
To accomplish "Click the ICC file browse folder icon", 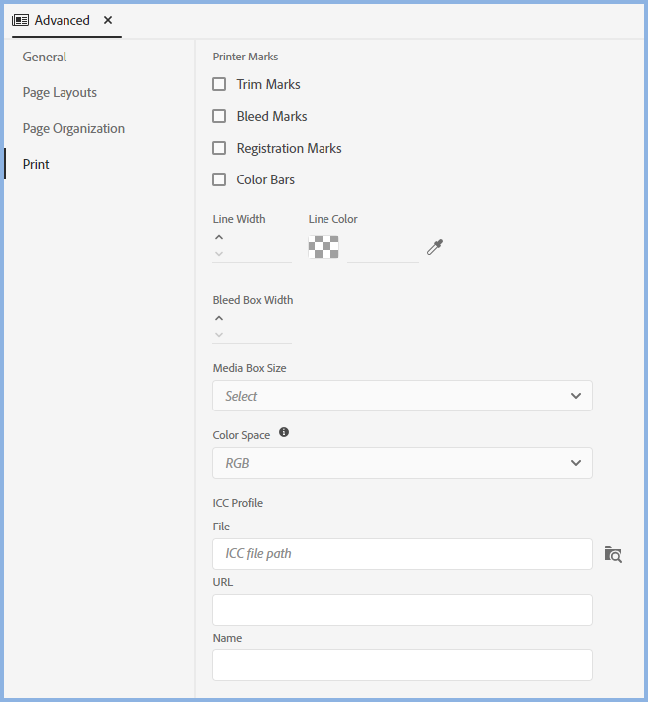I will point(613,554).
